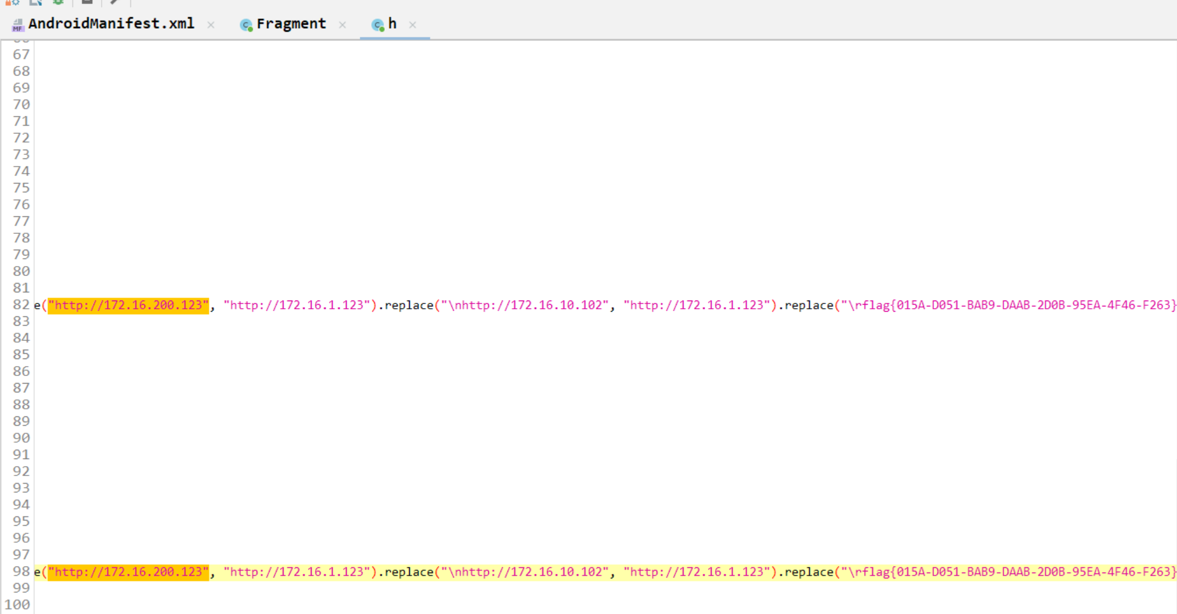Click highlighted "http://172.16.200.123" on line 98
This screenshot has height=614, width=1177.
pos(128,572)
